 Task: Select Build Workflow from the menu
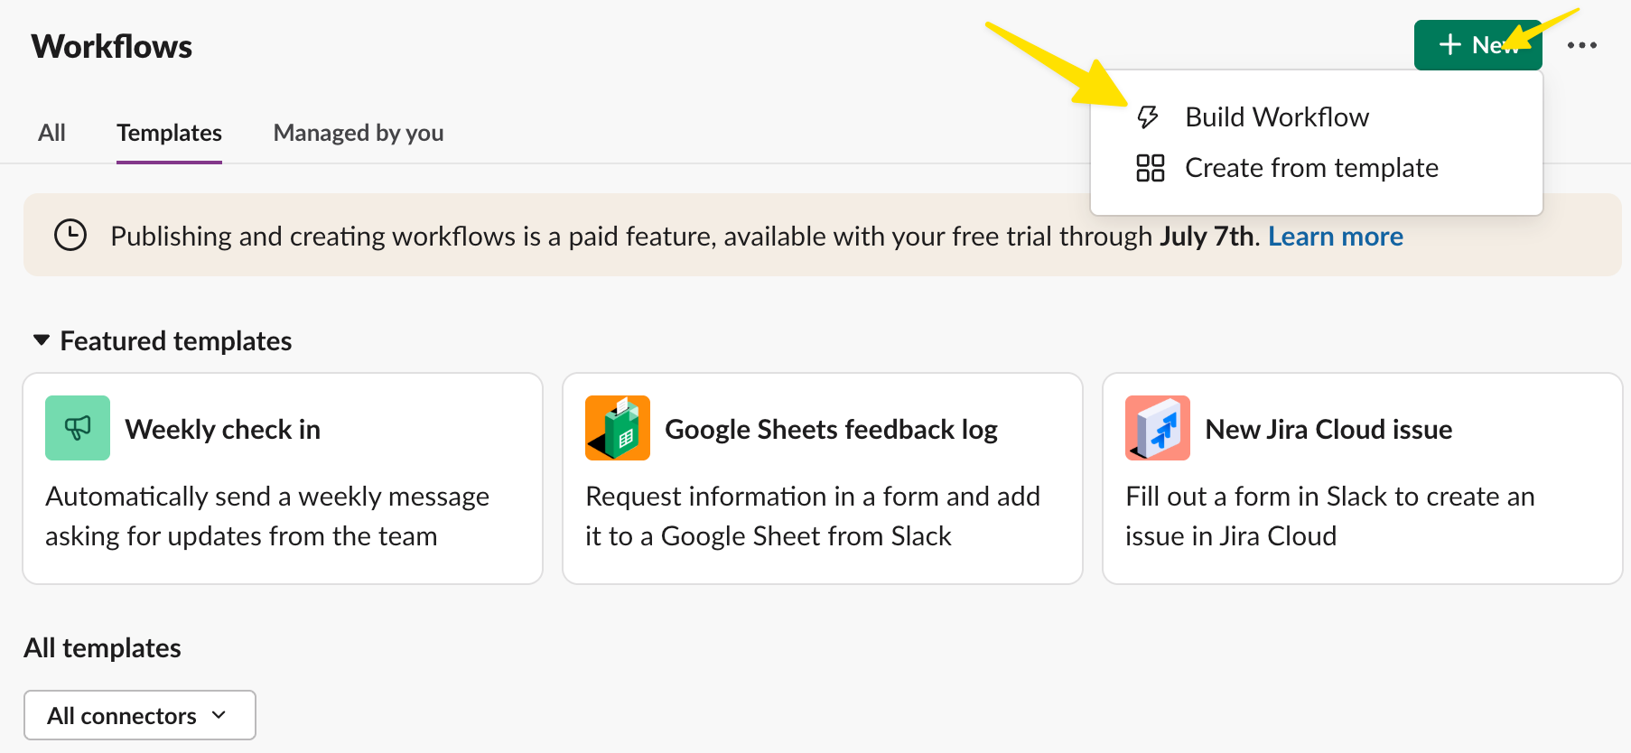1317,117
